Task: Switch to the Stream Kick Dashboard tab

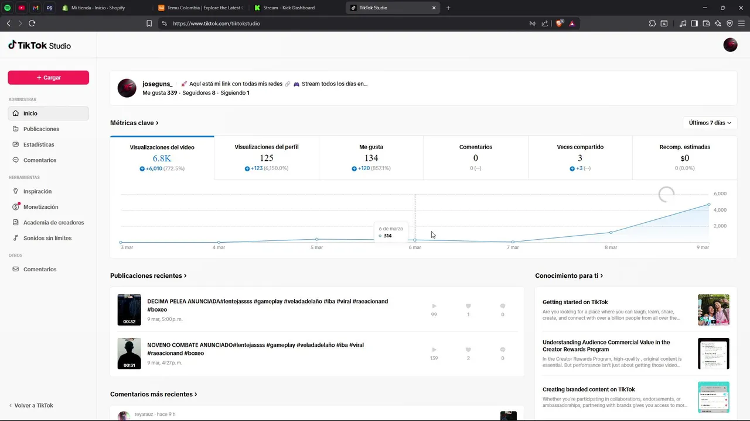Action: (x=295, y=8)
